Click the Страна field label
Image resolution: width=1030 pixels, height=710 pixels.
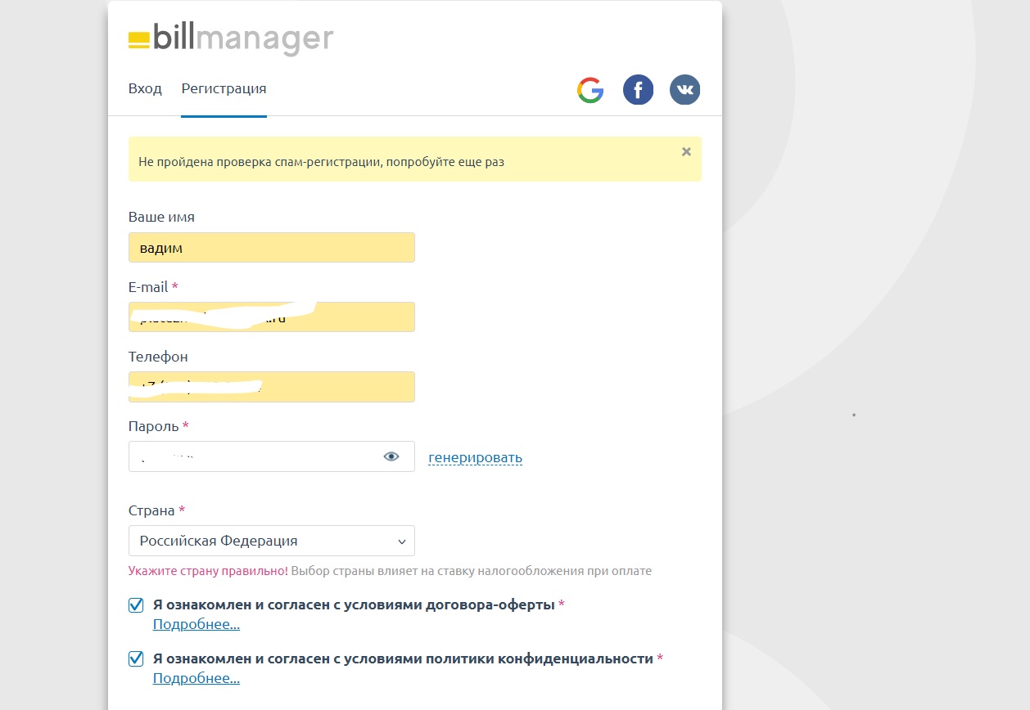pos(151,510)
